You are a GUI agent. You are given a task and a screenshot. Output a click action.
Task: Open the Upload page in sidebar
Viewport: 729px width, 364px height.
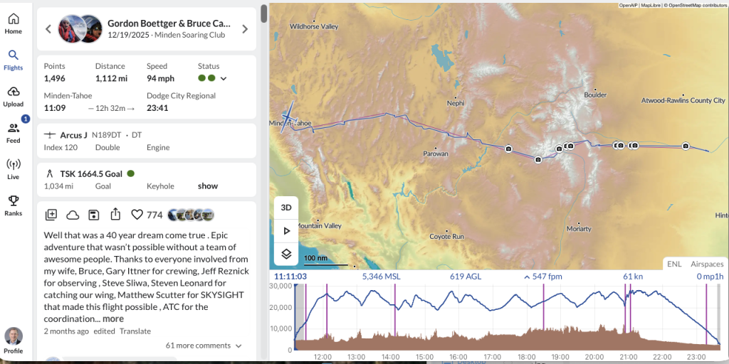(14, 96)
